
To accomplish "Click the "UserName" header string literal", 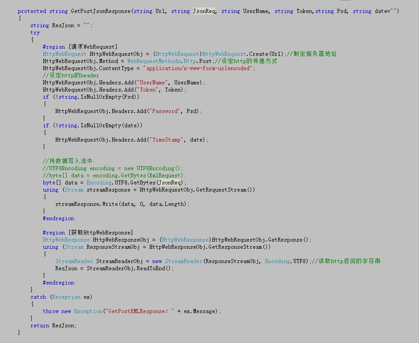I will pyautogui.click(x=152, y=83).
